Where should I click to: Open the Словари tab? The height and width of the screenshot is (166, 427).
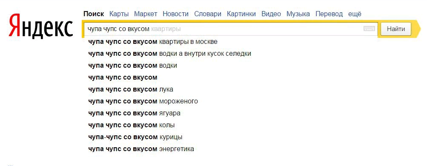[208, 14]
